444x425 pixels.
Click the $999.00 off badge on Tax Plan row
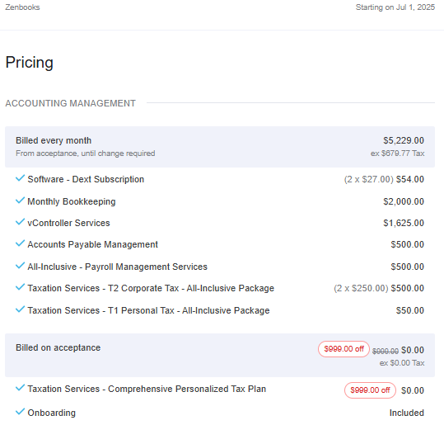click(x=370, y=390)
